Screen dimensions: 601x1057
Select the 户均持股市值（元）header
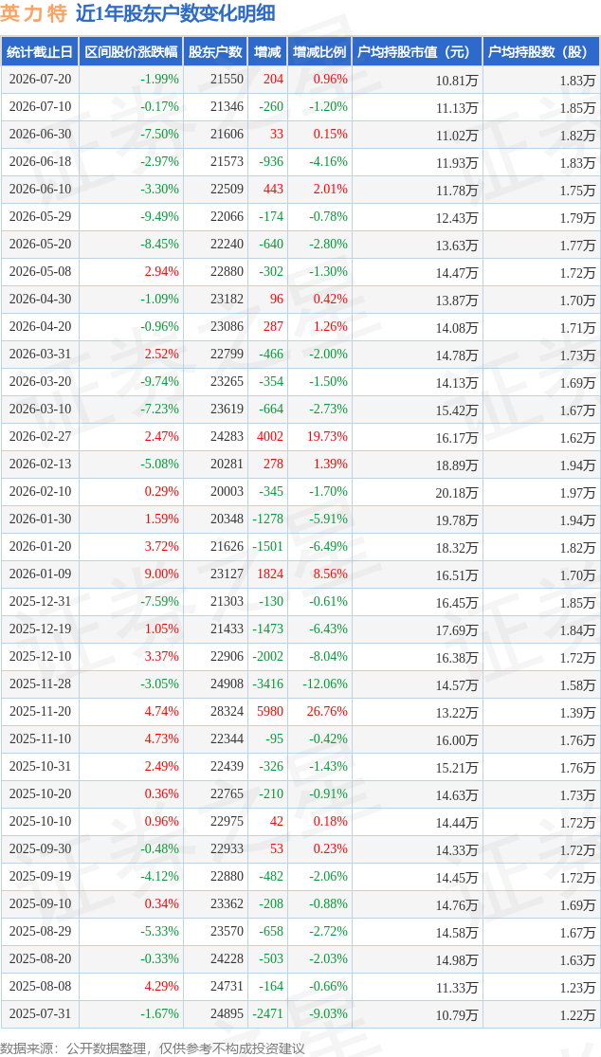click(x=417, y=52)
